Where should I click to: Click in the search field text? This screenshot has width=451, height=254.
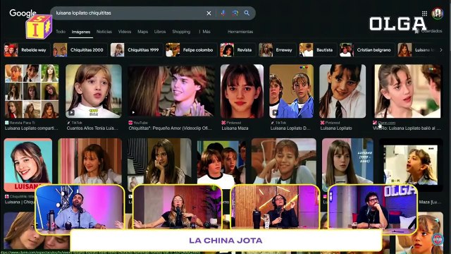click(83, 13)
